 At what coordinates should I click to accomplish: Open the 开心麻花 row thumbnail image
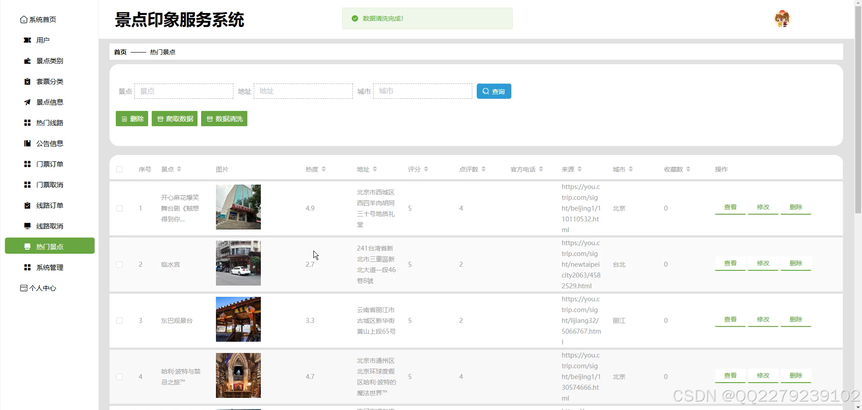[x=238, y=207]
